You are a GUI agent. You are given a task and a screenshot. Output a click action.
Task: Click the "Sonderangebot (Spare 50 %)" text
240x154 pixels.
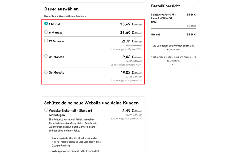coord(126,118)
